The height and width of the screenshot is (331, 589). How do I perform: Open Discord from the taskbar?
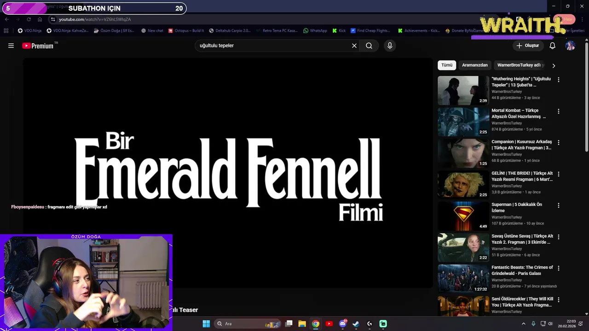[x=343, y=324]
